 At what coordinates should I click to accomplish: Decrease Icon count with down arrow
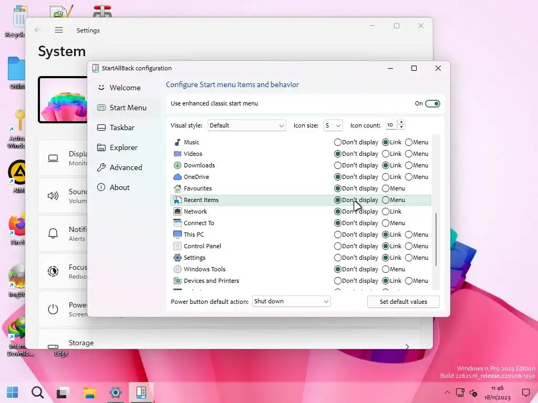[401, 128]
